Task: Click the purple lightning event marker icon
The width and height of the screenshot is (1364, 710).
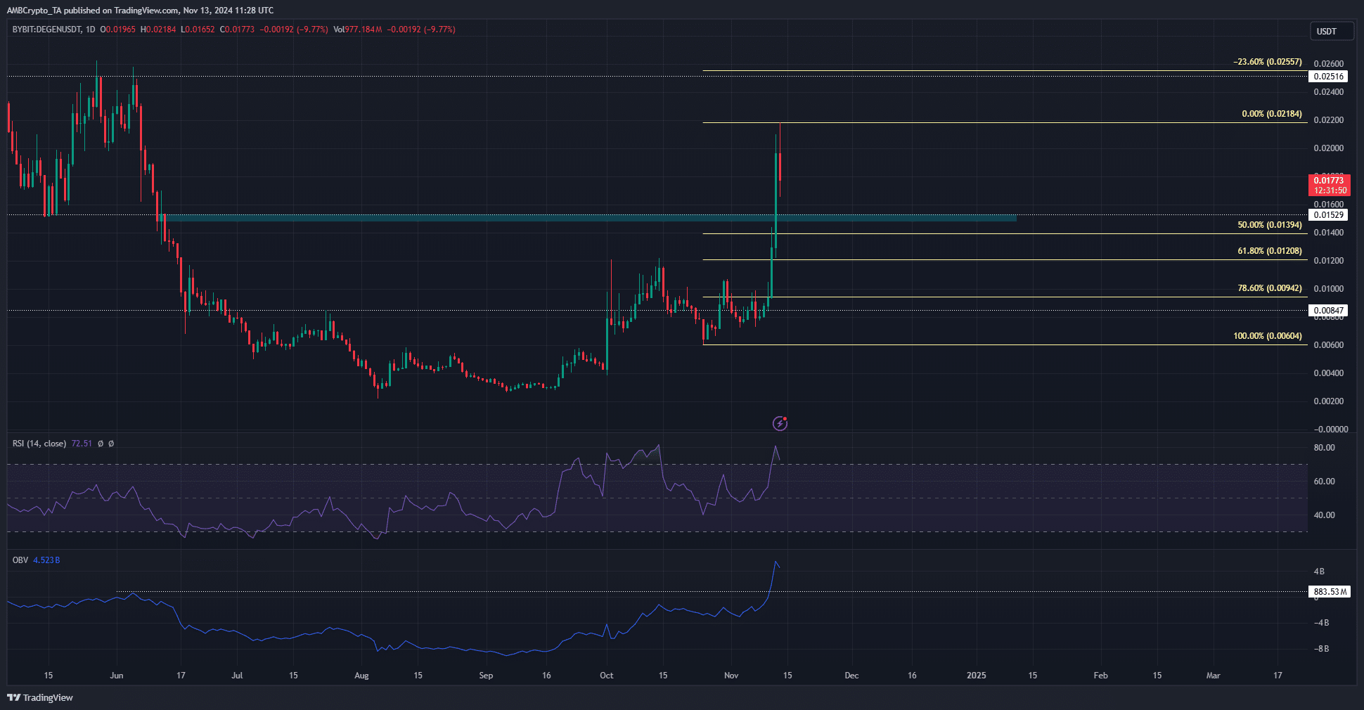Action: tap(780, 423)
